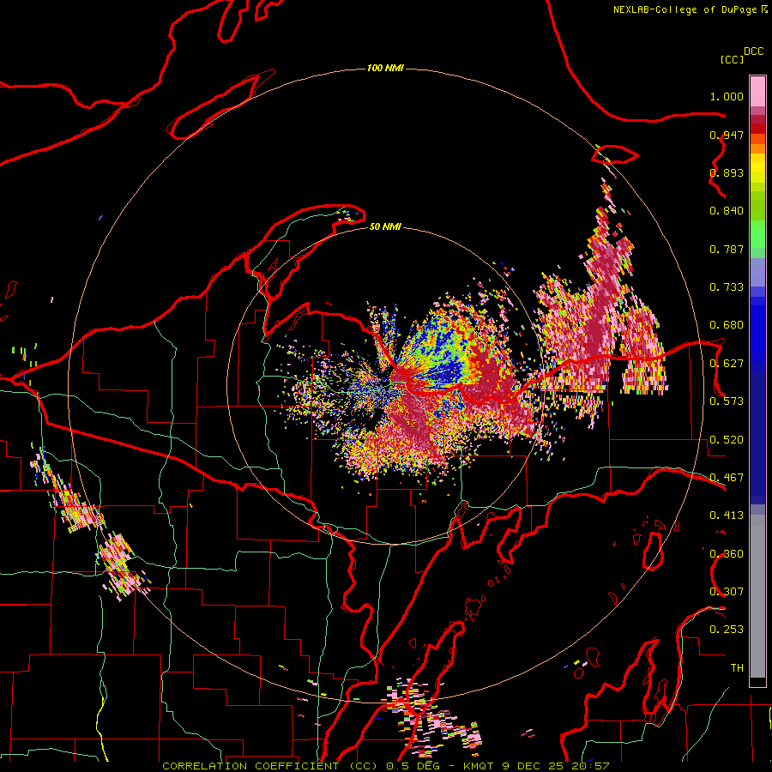
Task: Click the 0.733 scale value
Action: (727, 287)
